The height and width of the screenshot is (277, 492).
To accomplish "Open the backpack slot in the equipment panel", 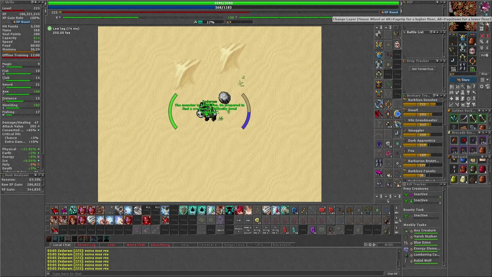I will [x=472, y=41].
